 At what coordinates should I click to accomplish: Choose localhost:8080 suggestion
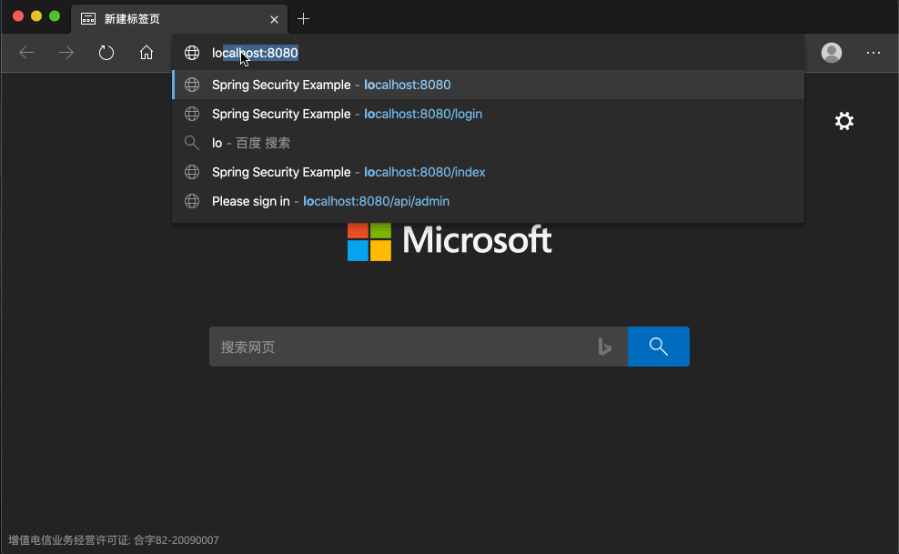489,85
